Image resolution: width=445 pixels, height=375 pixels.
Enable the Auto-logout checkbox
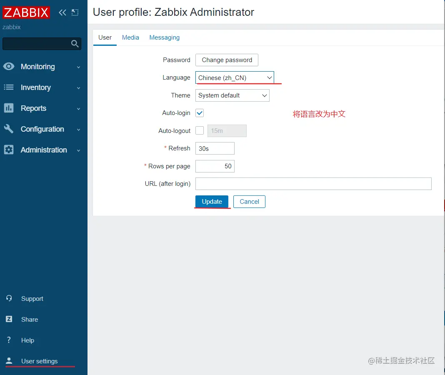pyautogui.click(x=200, y=130)
